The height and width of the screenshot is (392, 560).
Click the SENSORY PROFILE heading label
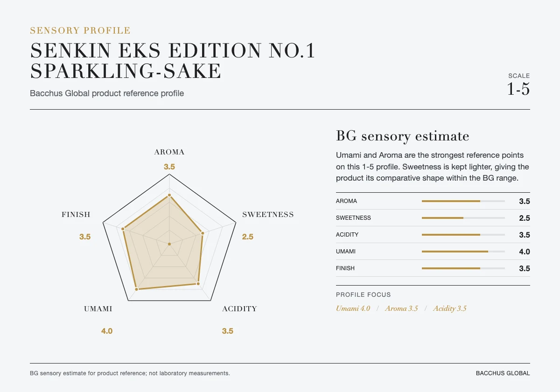click(80, 31)
